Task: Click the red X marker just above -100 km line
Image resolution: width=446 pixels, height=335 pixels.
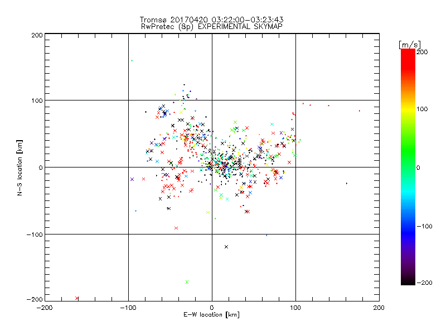Action: coord(176,228)
